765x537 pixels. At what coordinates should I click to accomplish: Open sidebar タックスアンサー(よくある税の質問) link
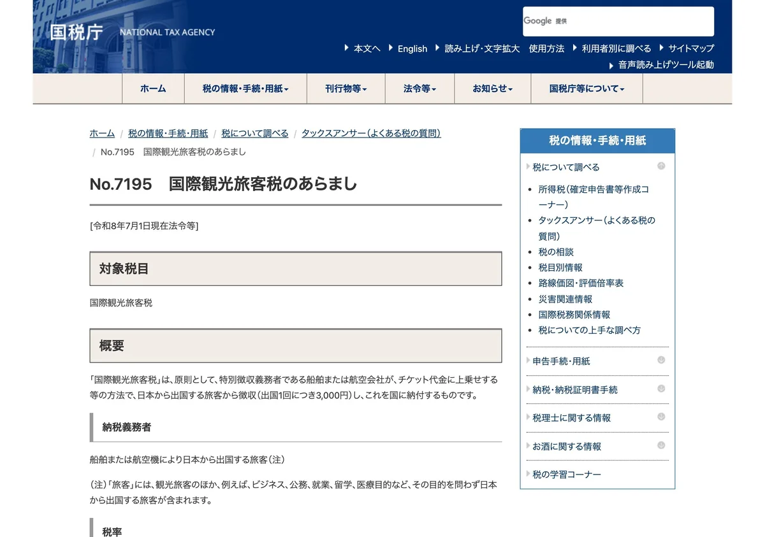[597, 228]
